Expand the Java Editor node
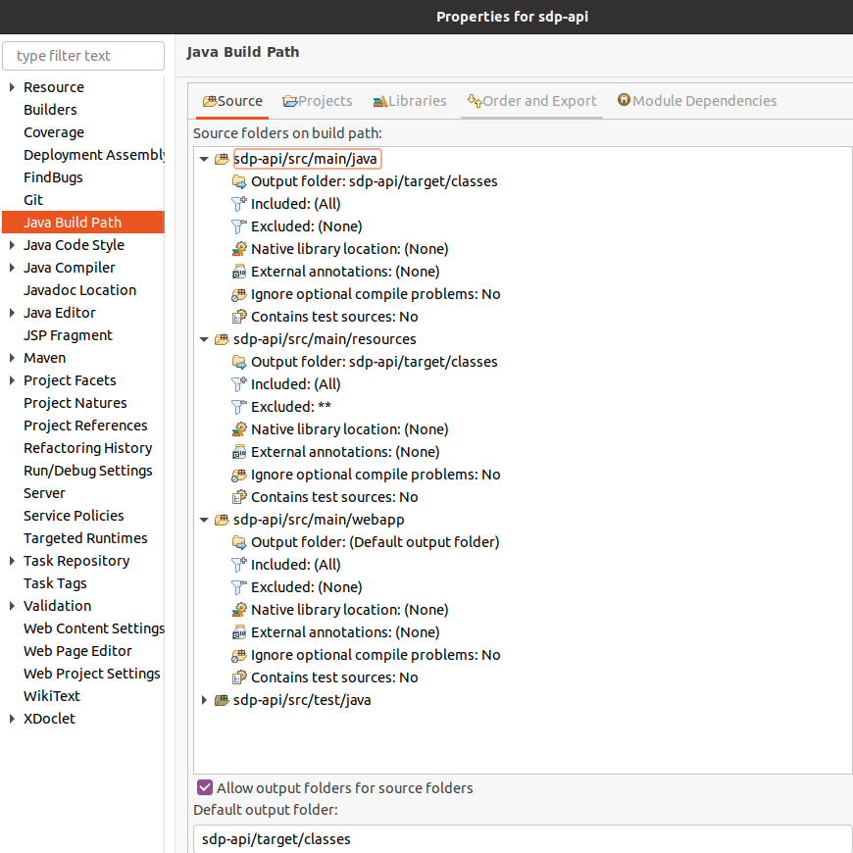This screenshot has width=853, height=853. (x=12, y=313)
